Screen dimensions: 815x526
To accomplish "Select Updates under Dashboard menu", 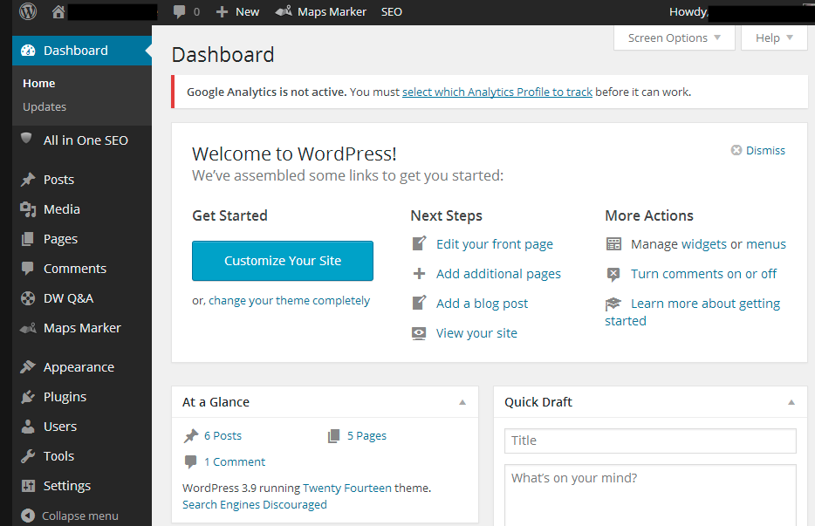I will point(45,106).
